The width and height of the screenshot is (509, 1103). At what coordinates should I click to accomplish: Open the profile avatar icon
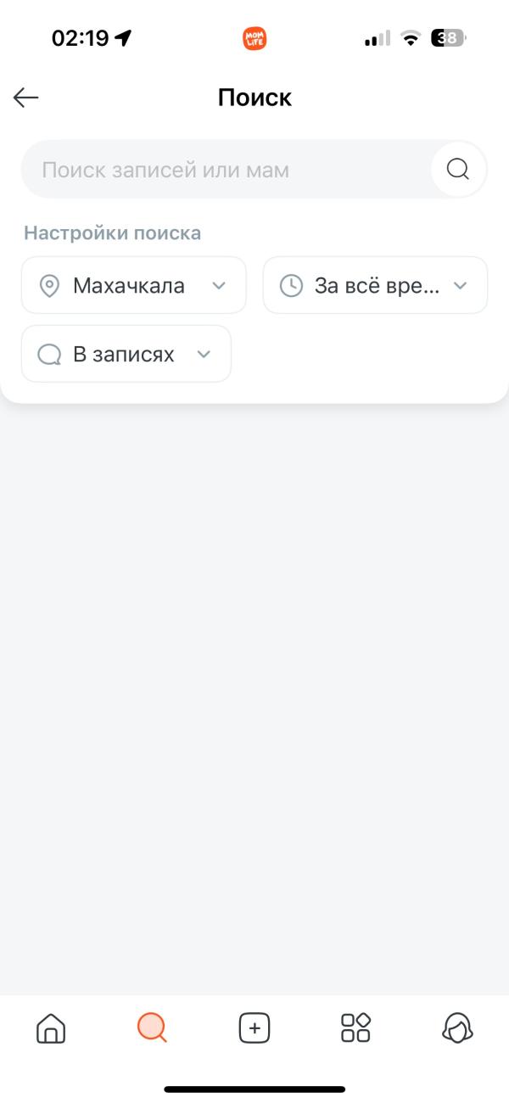coord(458,1028)
